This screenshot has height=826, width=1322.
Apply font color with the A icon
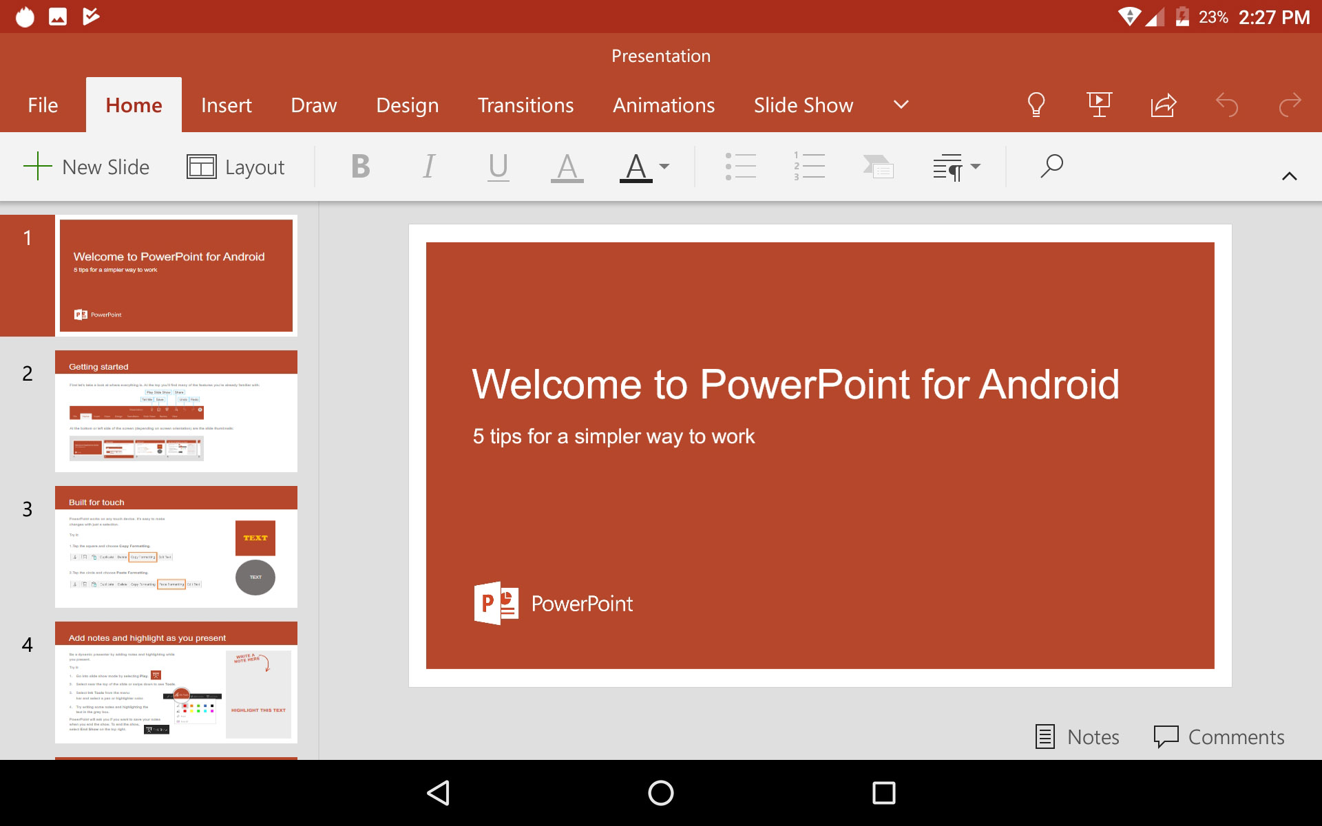(x=636, y=167)
